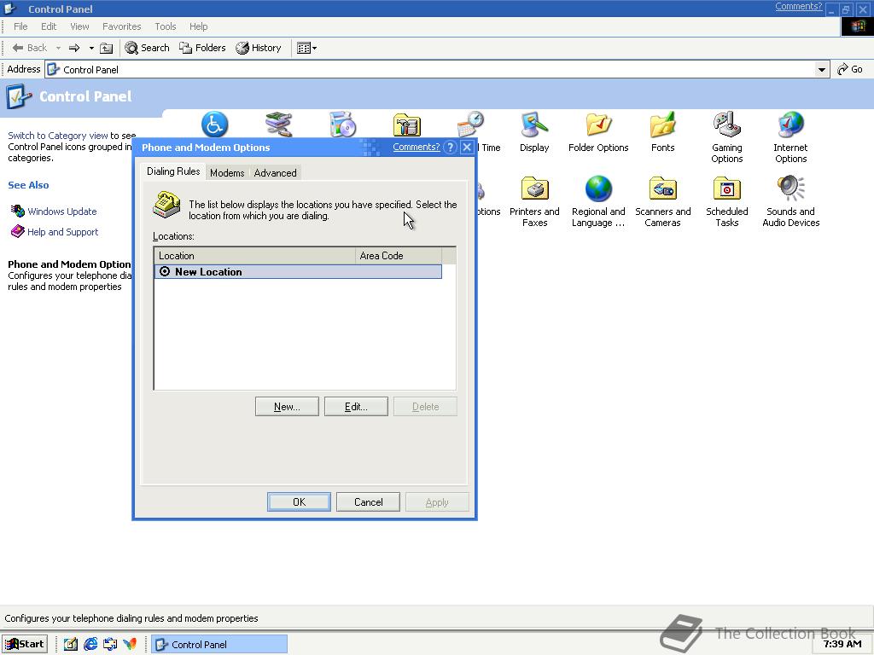Click the MSN butterfly quick launch icon
The width and height of the screenshot is (874, 655).
pos(130,644)
